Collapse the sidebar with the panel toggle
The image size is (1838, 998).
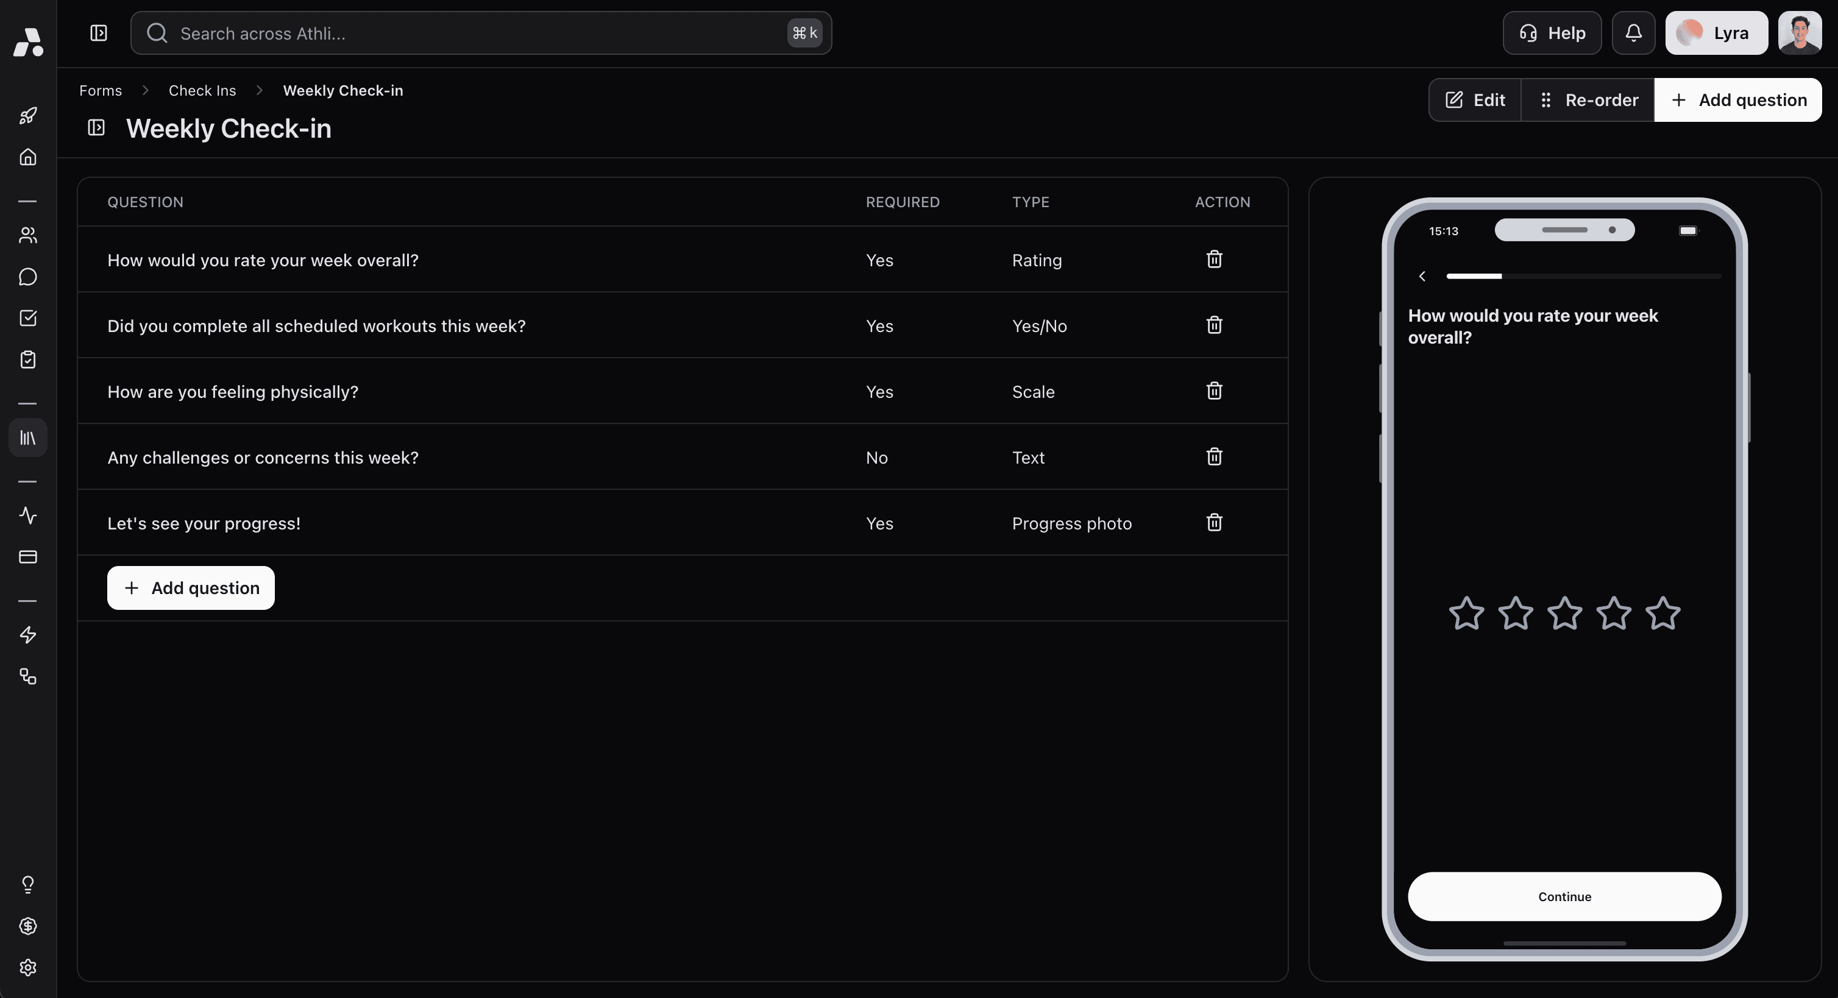tap(99, 33)
